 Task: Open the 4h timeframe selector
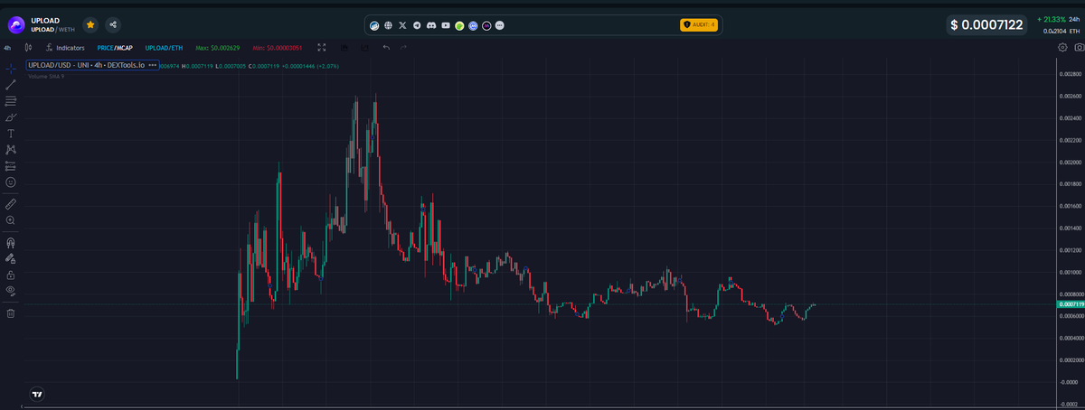coord(7,47)
